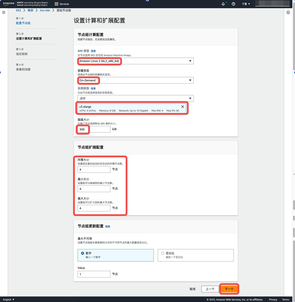This screenshot has width=295, height=302.
Task: Go to 集群 breadcrumb
Action: (30, 10)
